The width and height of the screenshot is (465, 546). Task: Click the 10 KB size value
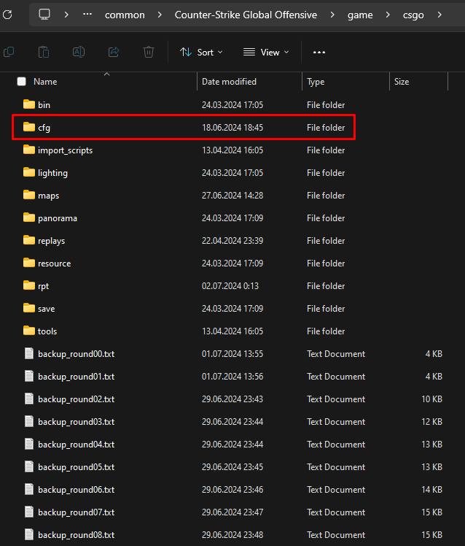click(x=431, y=399)
